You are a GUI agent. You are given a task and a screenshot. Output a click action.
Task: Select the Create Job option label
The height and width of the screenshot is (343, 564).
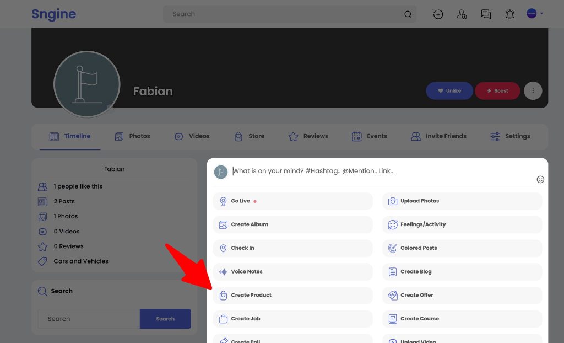[245, 319]
